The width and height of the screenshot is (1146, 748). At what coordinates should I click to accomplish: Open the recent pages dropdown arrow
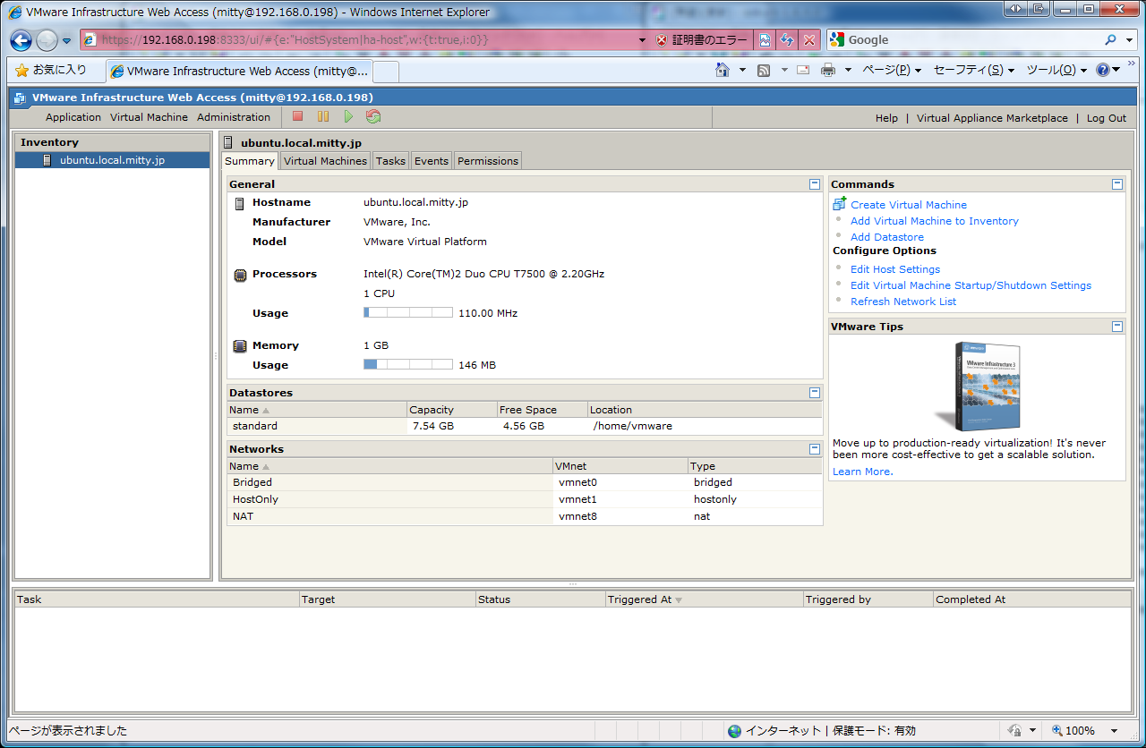[66, 41]
